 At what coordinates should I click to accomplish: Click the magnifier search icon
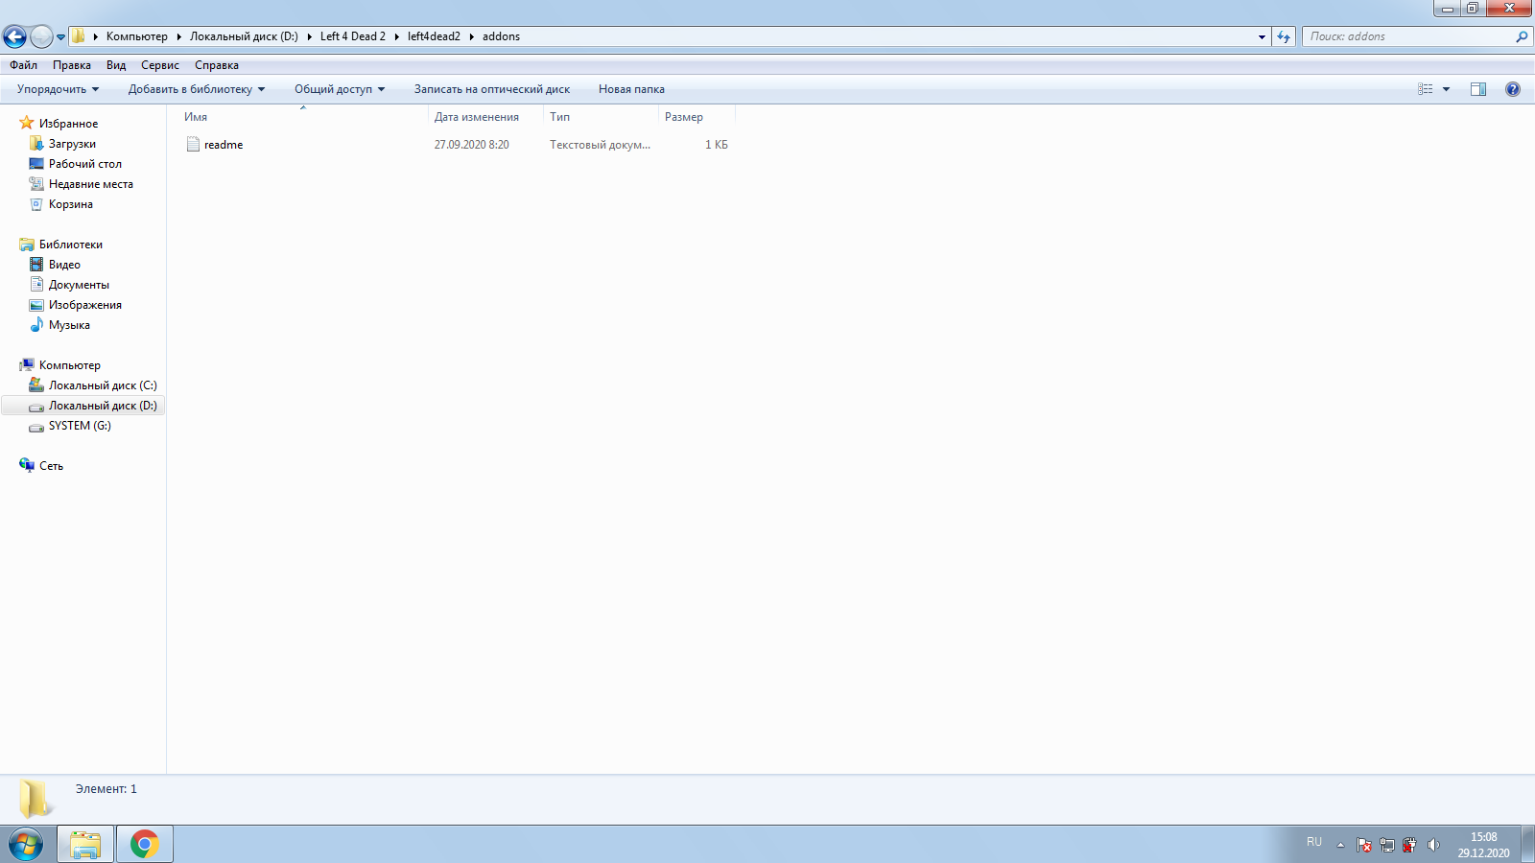coord(1522,36)
